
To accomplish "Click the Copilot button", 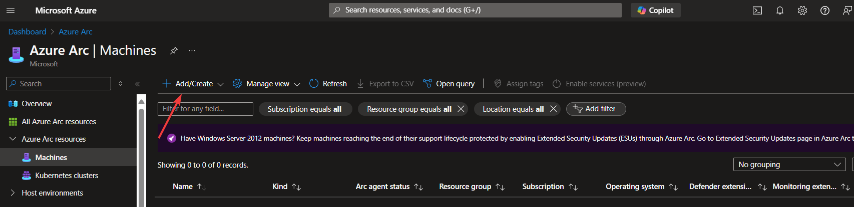I will tap(655, 10).
